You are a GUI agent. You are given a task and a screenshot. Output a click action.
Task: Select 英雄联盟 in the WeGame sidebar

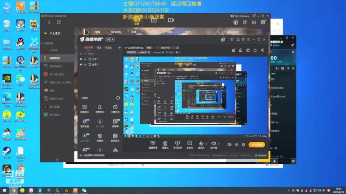(x=58, y=58)
